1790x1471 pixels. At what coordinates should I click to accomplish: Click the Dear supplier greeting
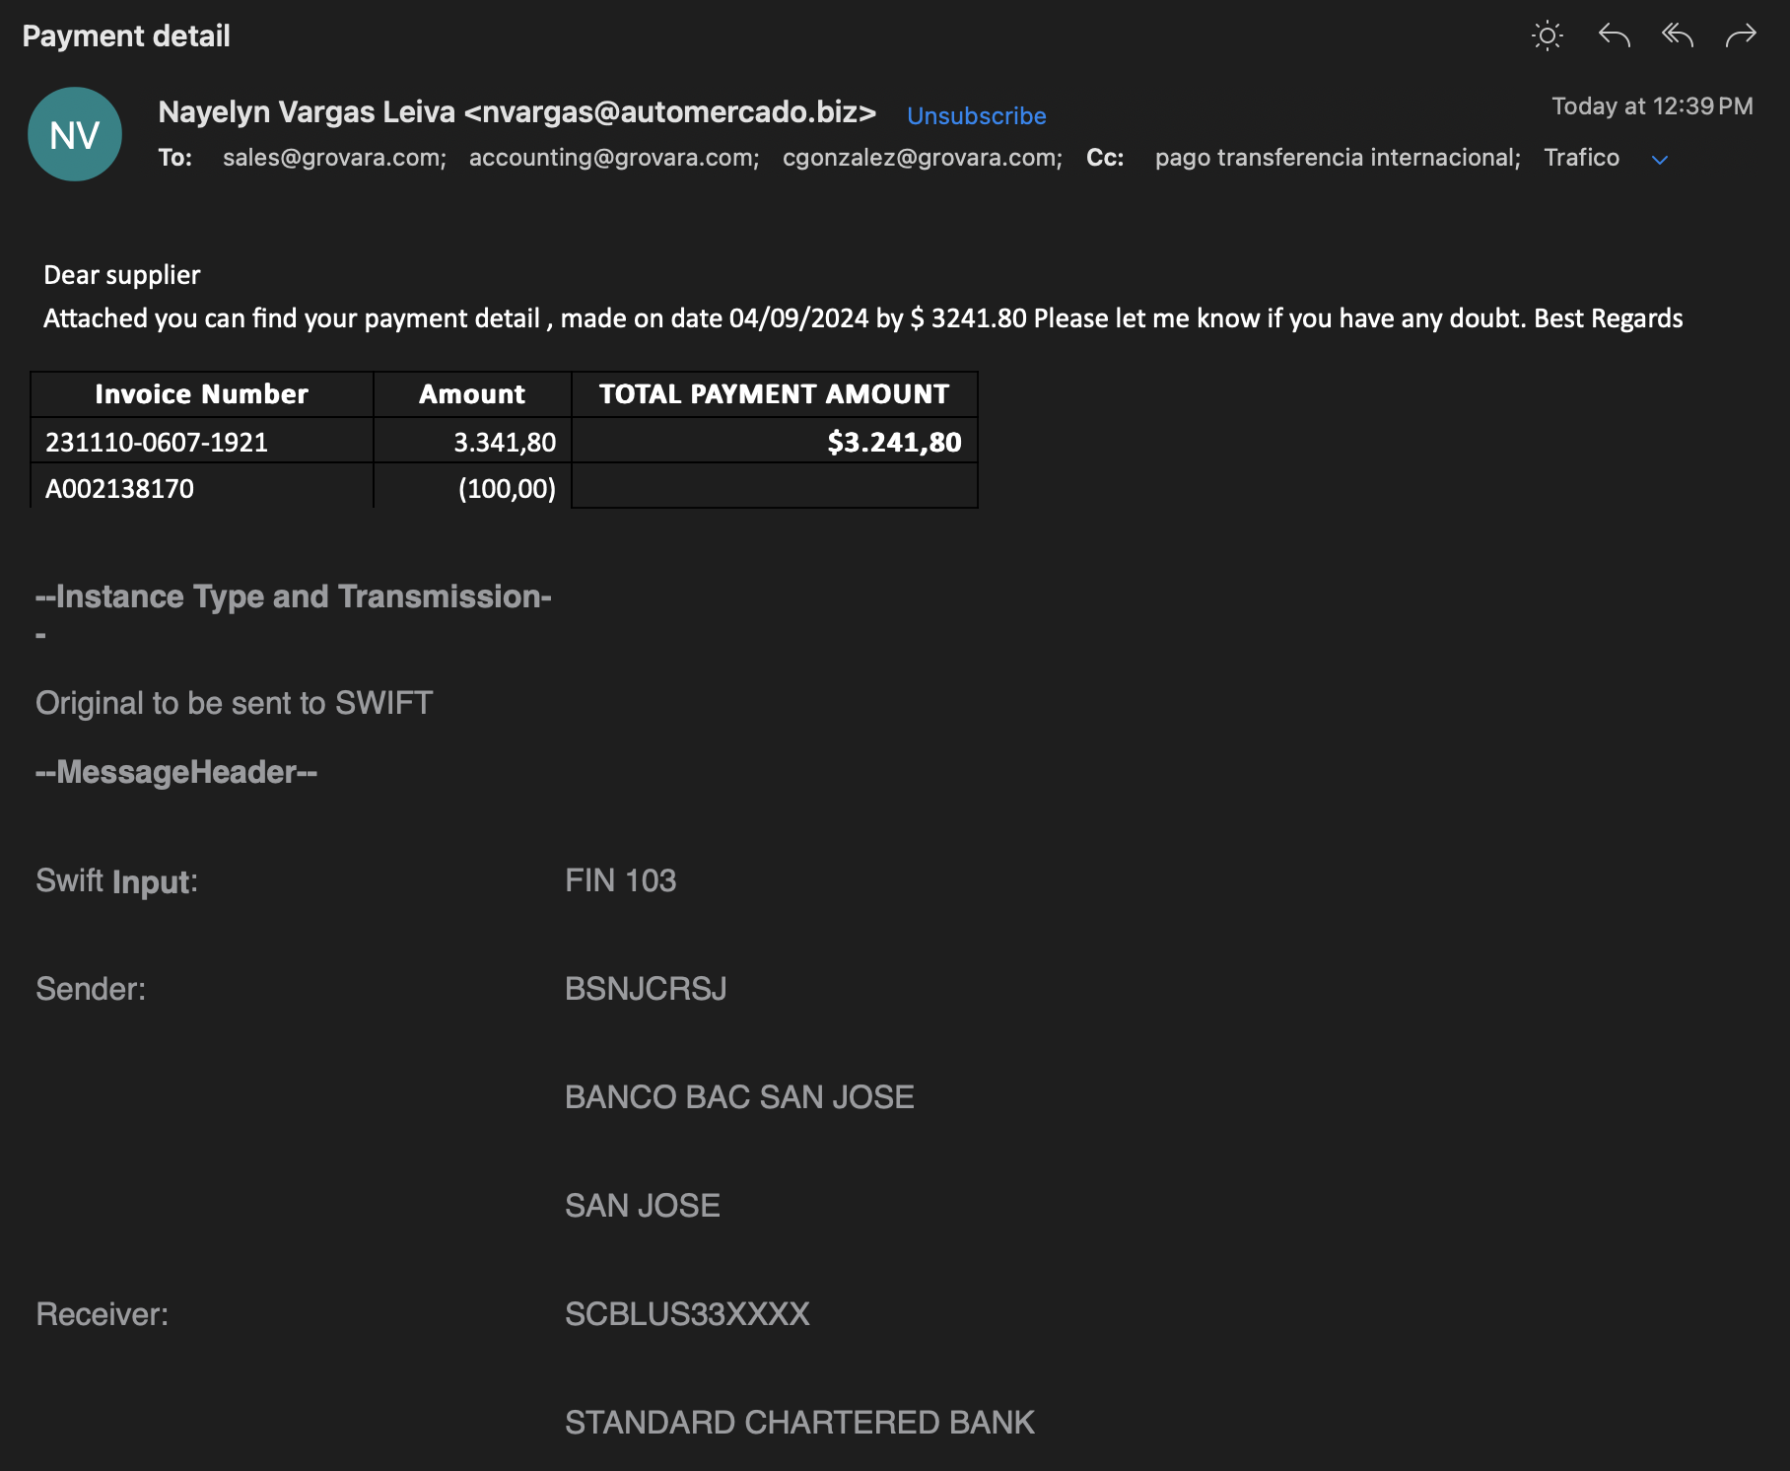click(122, 275)
